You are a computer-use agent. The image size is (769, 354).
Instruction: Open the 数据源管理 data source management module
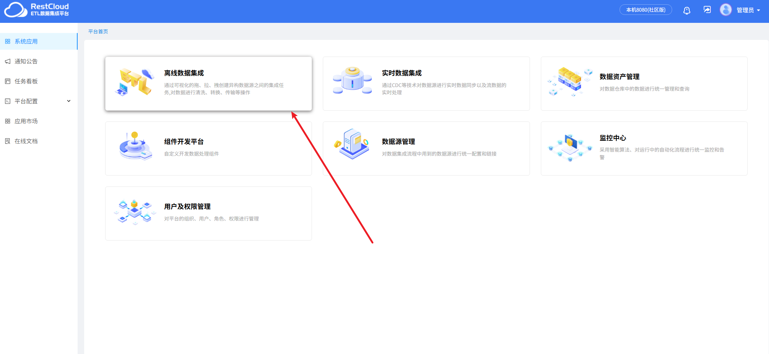pos(426,148)
